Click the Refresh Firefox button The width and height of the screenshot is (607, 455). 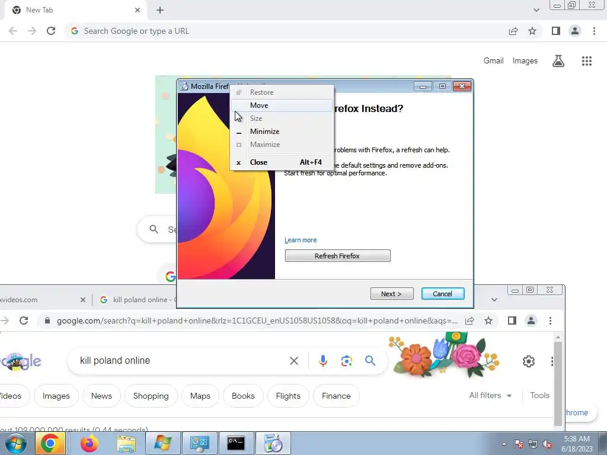click(337, 256)
